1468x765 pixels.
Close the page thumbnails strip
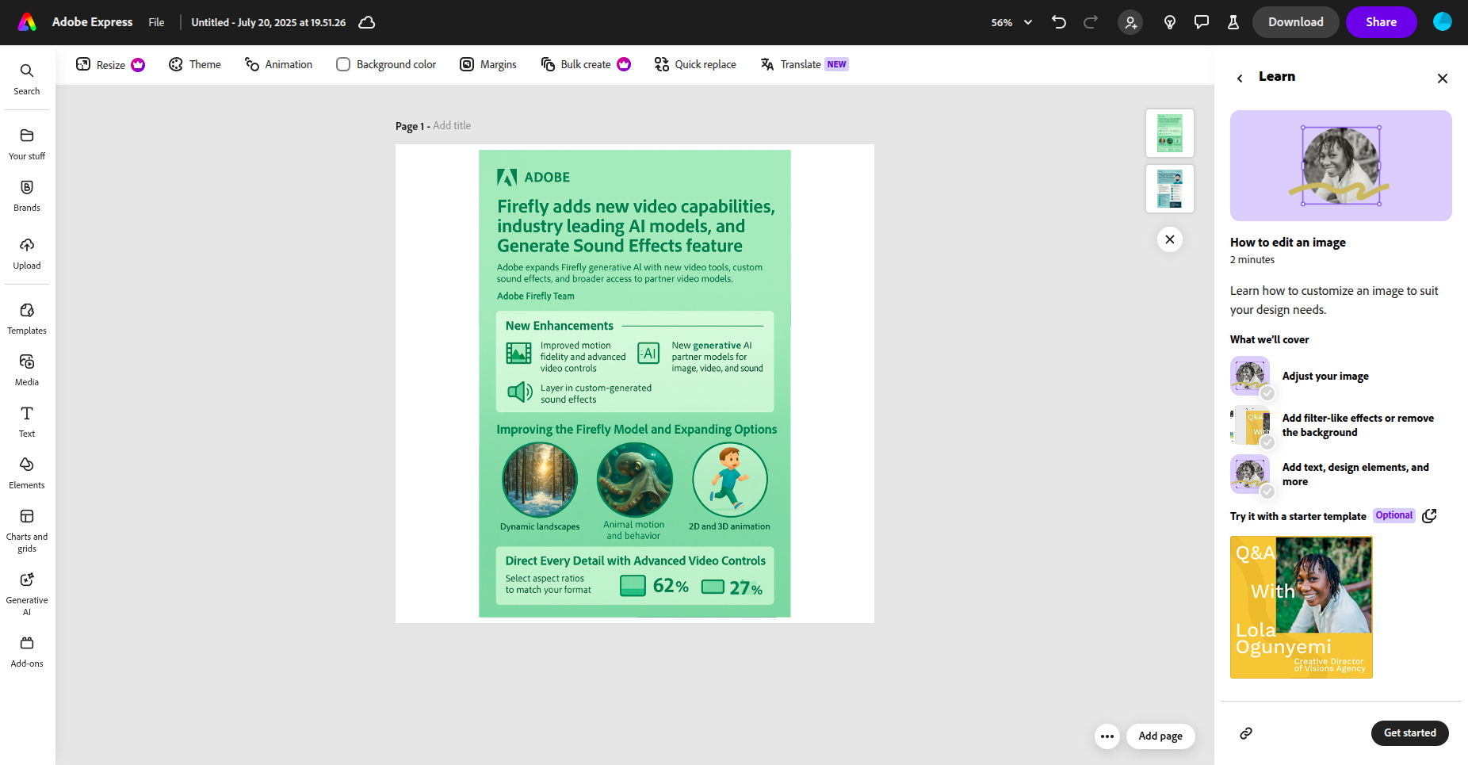tap(1170, 239)
